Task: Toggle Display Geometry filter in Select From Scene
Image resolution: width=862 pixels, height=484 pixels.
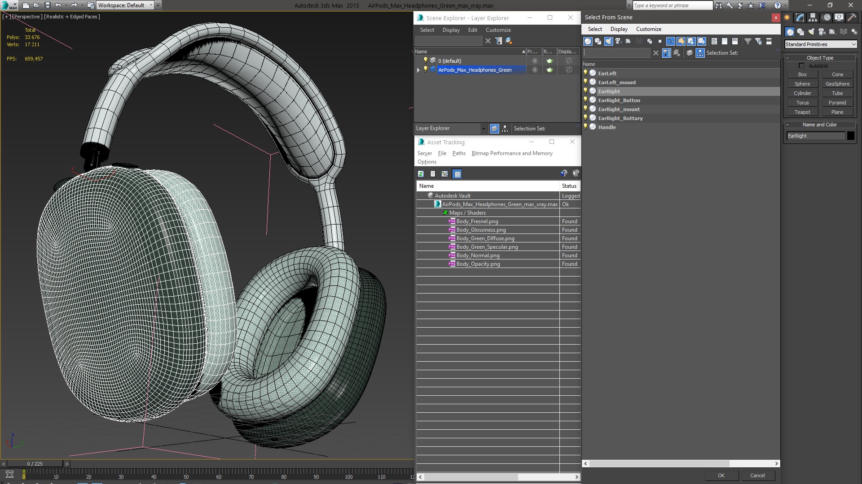Action: click(x=588, y=41)
